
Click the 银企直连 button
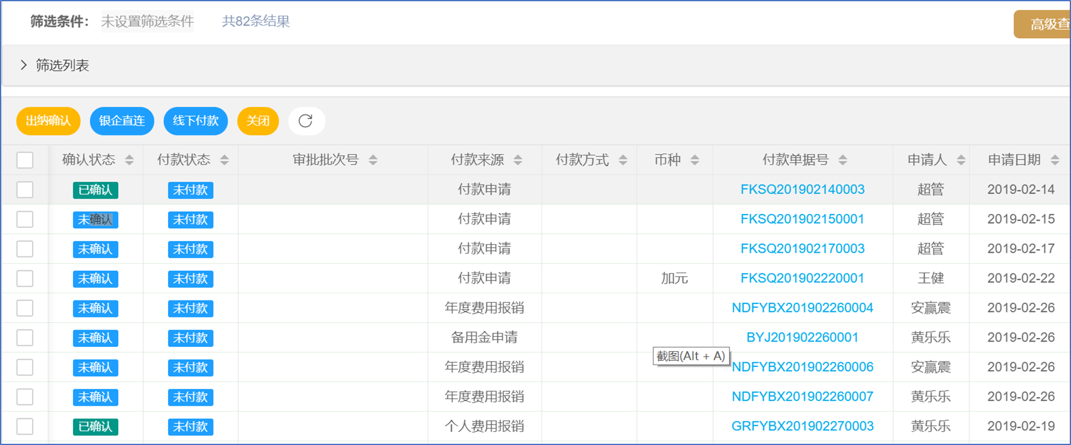pyautogui.click(x=122, y=121)
